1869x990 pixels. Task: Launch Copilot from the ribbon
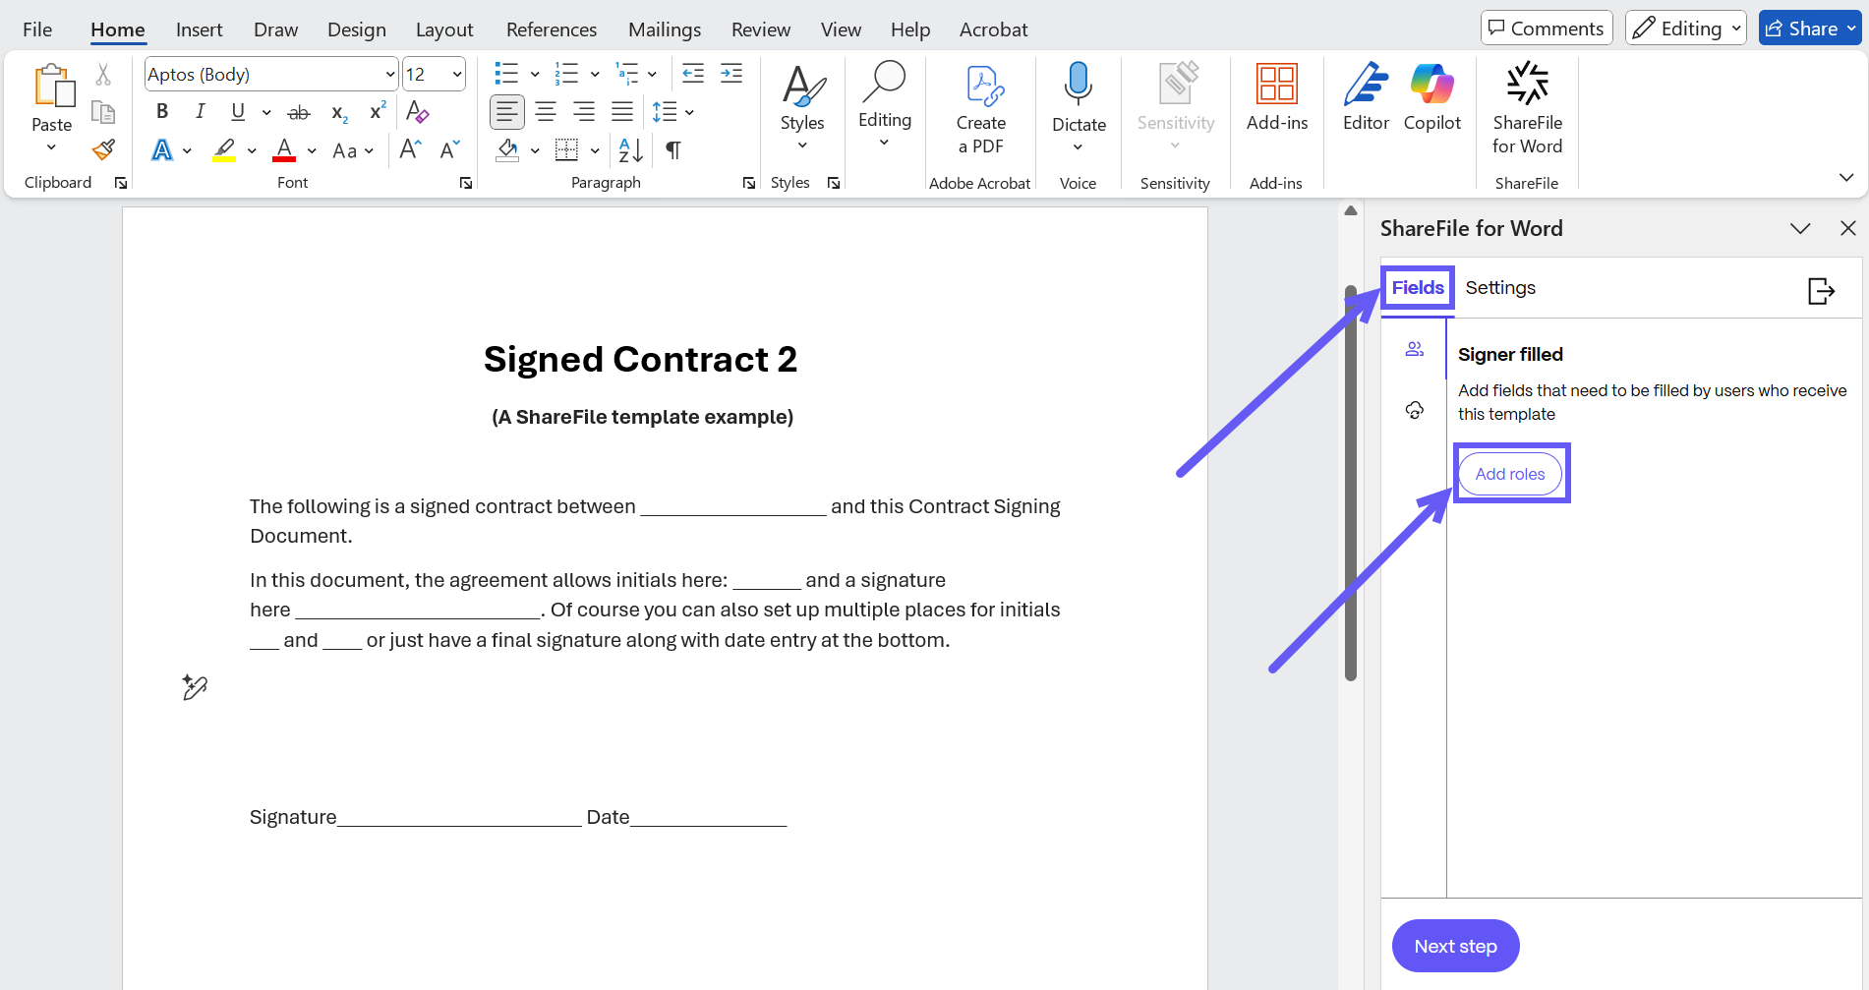click(x=1431, y=97)
